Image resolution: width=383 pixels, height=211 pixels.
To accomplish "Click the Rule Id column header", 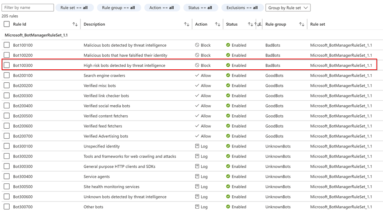I will [x=20, y=24].
